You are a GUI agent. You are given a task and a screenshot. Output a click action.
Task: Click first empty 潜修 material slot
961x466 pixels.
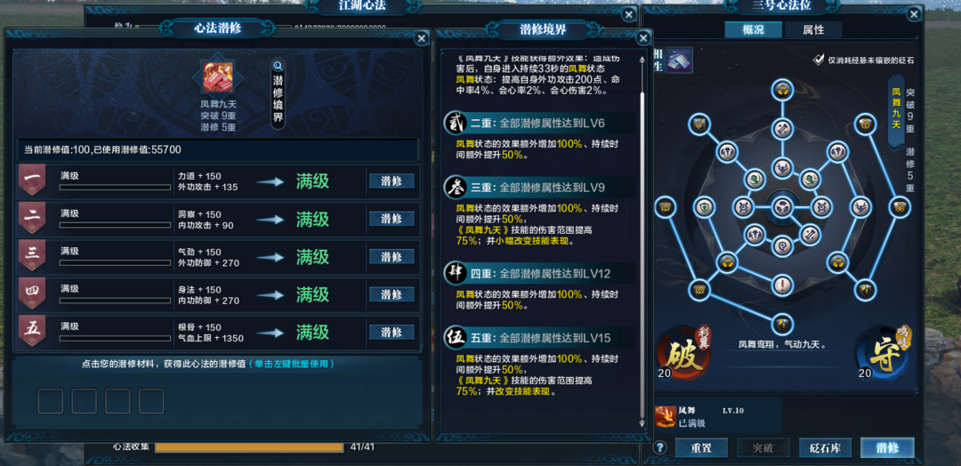point(51,401)
